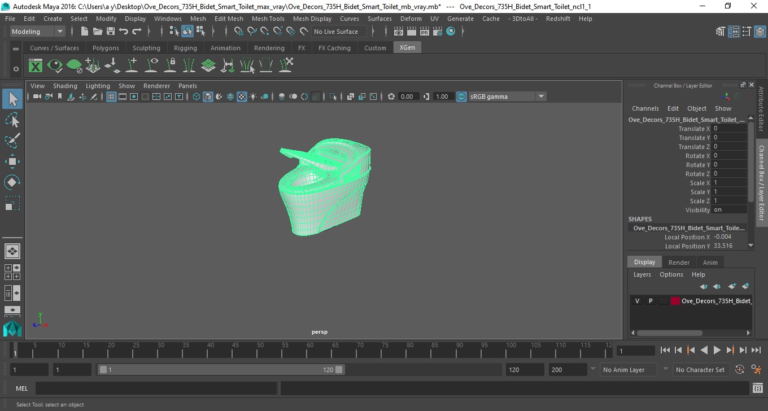
Task: Enable Snap to curves magnet icon
Action: pyautogui.click(x=252, y=32)
